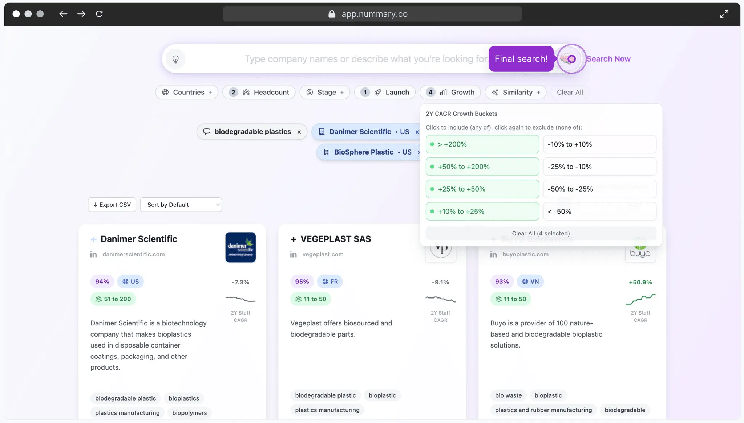744x423 pixels.
Task: Open LinkedIn icon for vegeplast.com
Action: tap(293, 255)
